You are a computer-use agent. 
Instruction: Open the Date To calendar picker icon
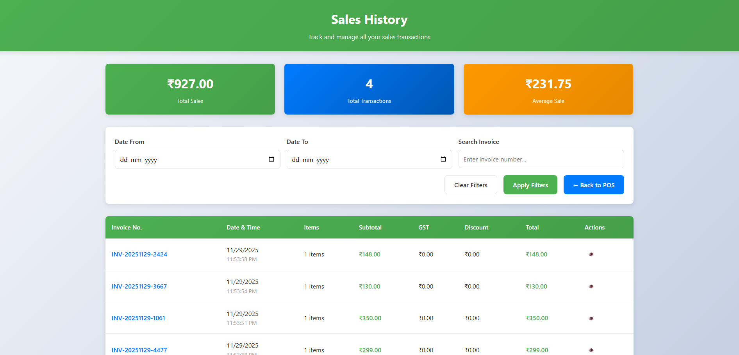[x=443, y=159]
